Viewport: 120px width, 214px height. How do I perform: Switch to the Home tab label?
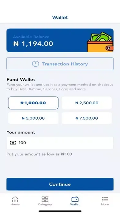pos(15,204)
